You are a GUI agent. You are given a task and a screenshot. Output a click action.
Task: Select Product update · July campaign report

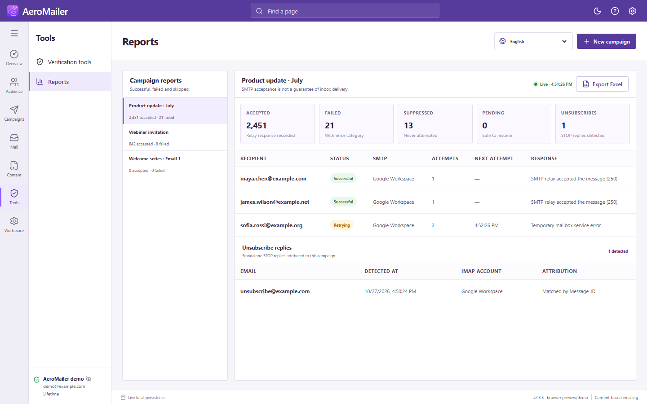point(175,111)
